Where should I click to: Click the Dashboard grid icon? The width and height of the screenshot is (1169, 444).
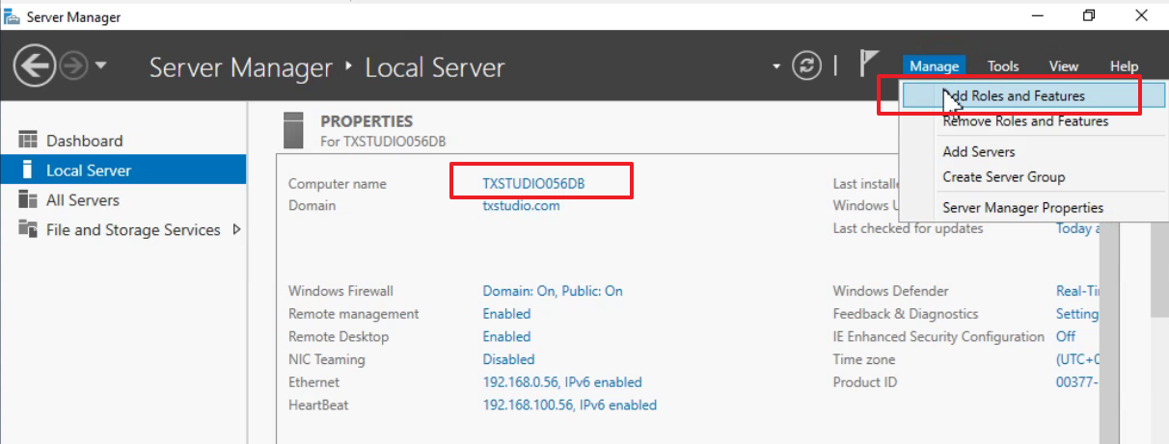[x=28, y=141]
